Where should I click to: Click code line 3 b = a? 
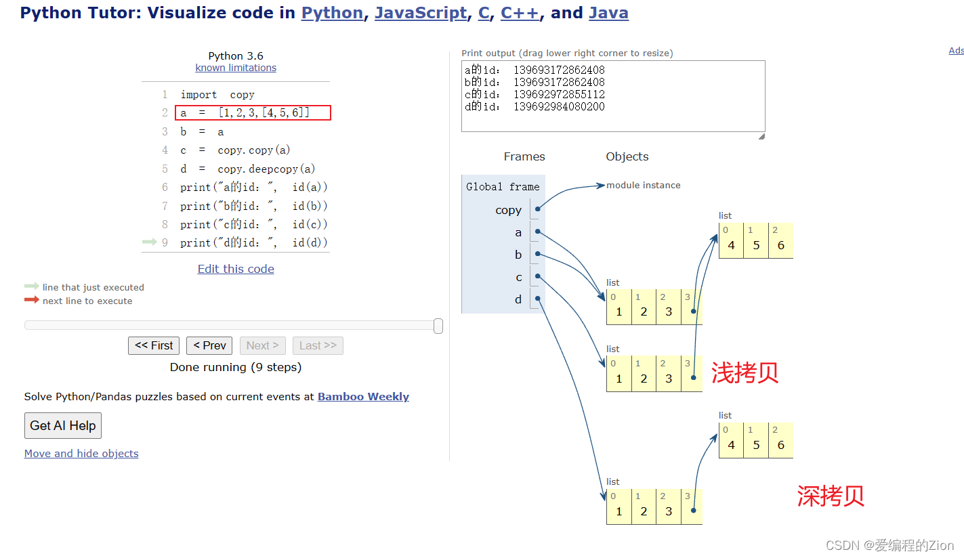pos(202,132)
